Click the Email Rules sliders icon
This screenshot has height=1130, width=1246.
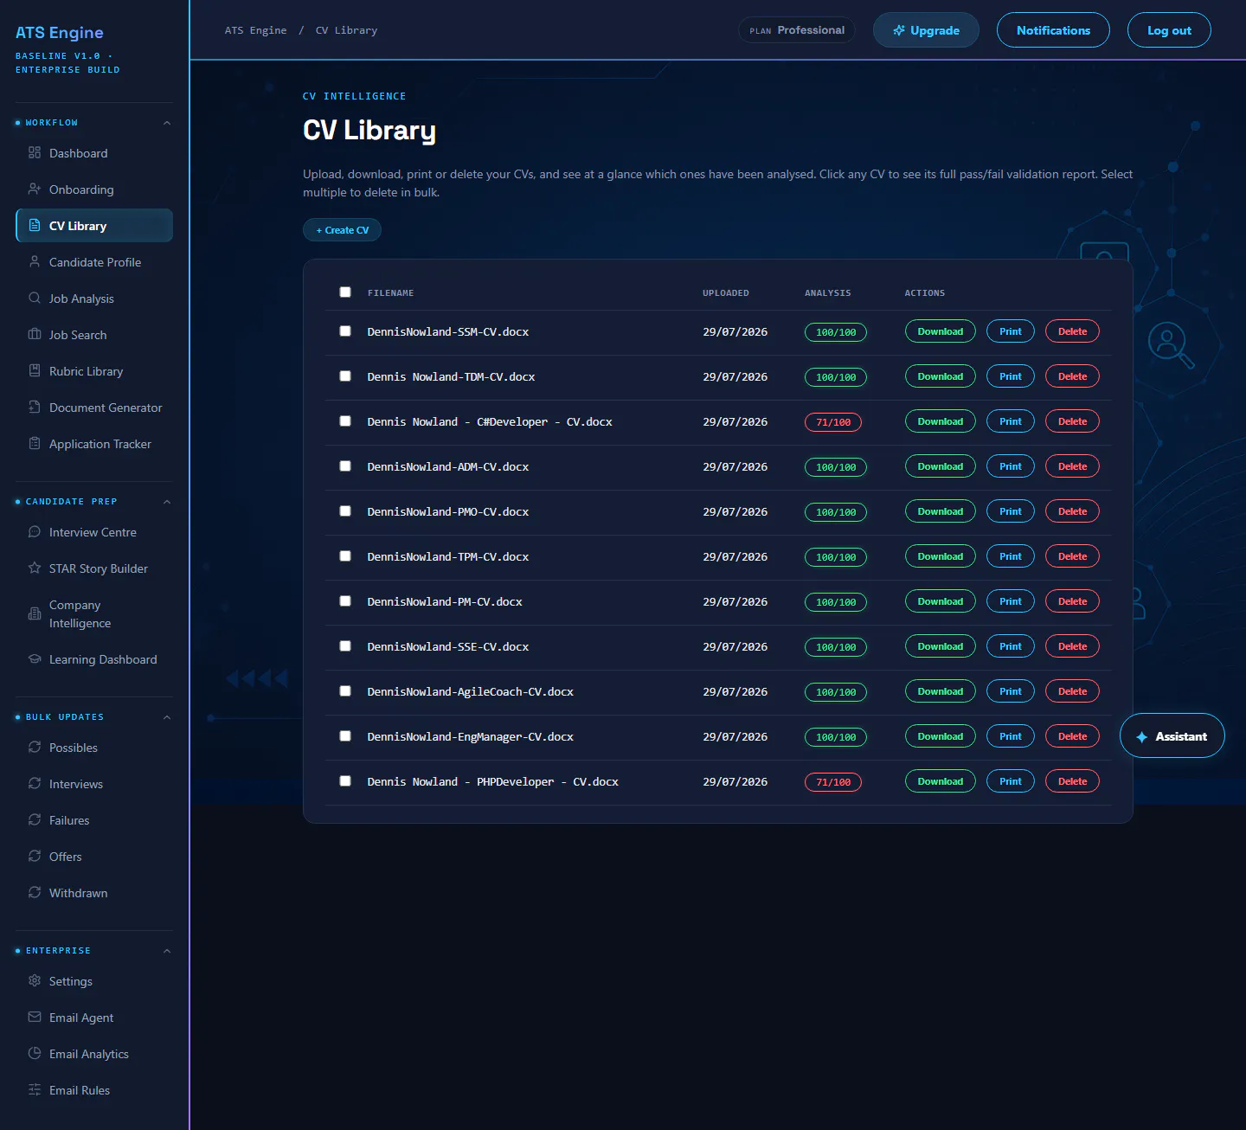35,1090
